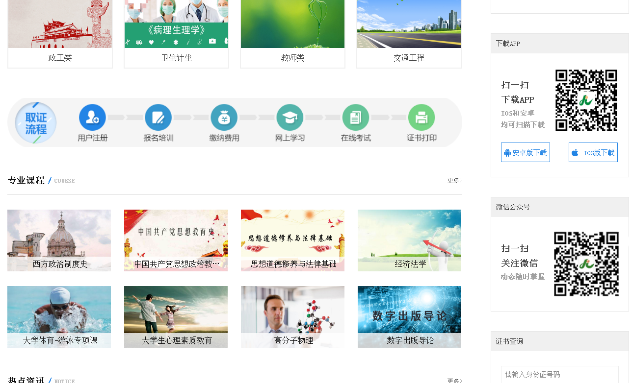Open the 高分子物理 course link
The width and height of the screenshot is (632, 383).
coord(293,340)
